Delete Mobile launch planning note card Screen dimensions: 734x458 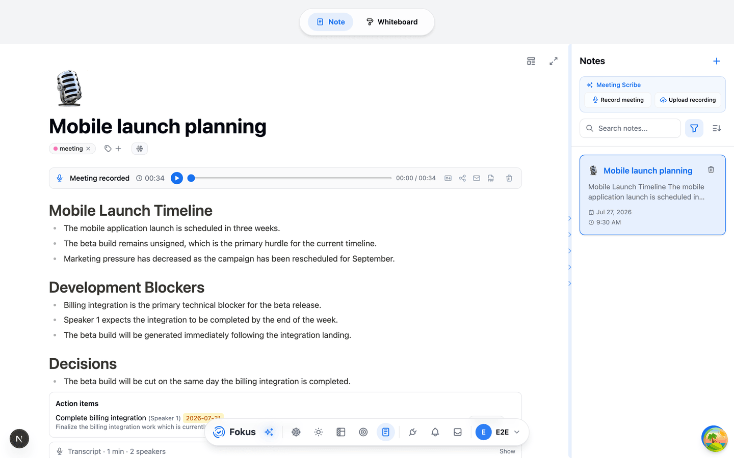[x=711, y=169]
